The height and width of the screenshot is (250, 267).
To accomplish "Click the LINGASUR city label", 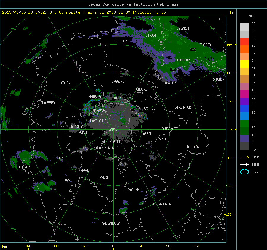I will point(169,83).
